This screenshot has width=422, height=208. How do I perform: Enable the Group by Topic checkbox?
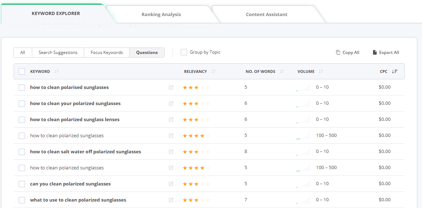point(184,52)
